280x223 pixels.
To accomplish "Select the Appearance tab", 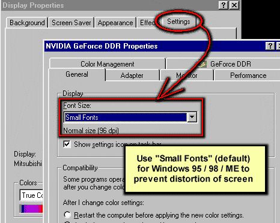I will tap(115, 23).
